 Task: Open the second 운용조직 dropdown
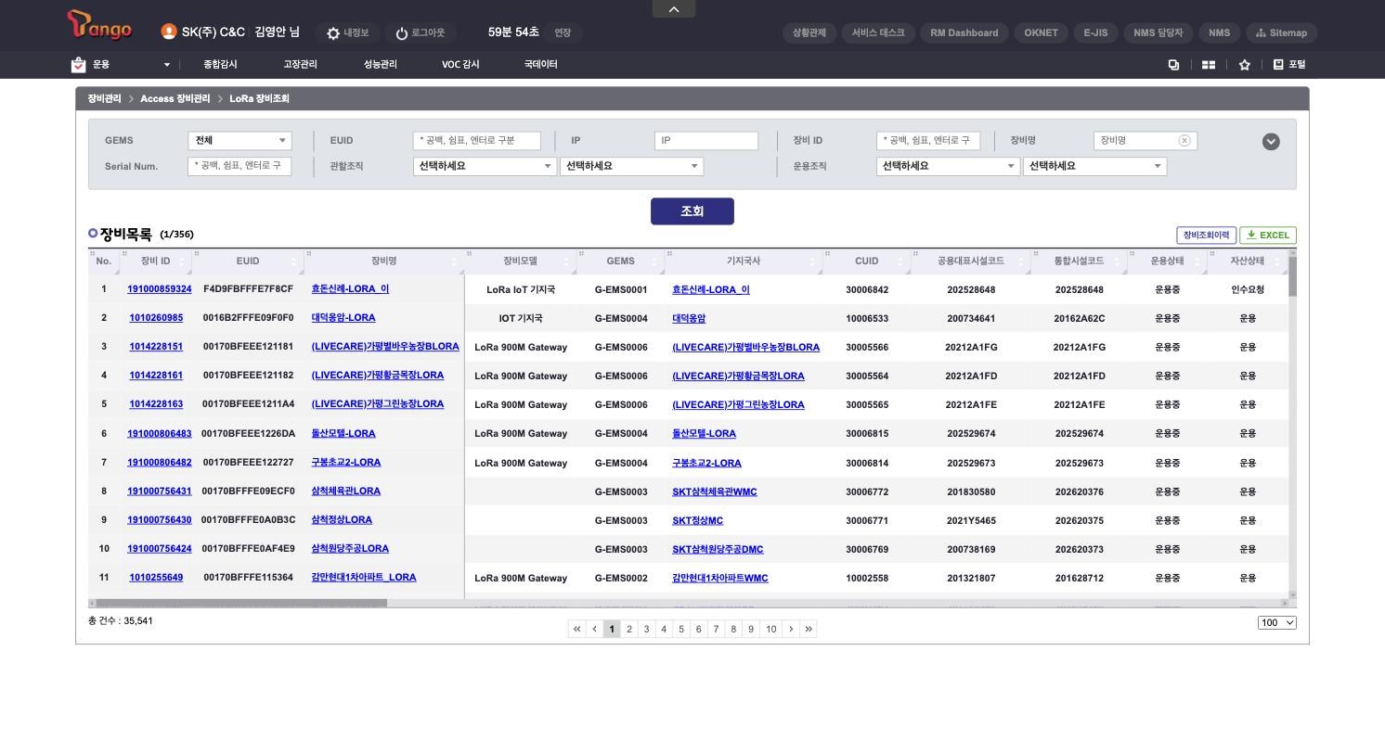[x=1094, y=166]
